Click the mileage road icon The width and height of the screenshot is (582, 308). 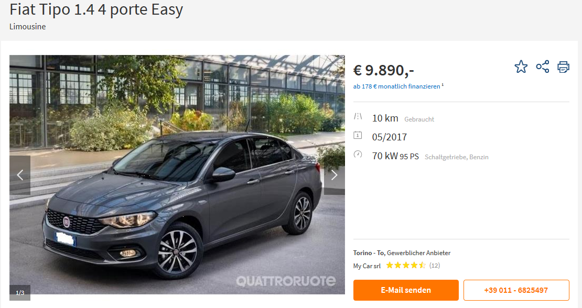click(x=358, y=117)
